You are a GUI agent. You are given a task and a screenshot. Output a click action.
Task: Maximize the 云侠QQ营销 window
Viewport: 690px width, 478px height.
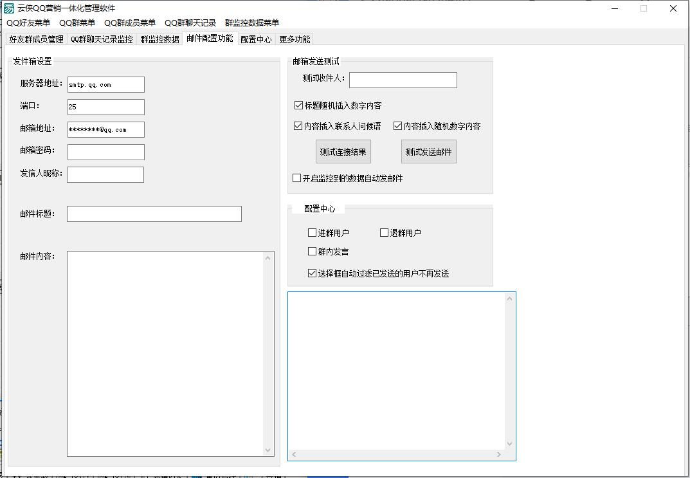coord(644,8)
